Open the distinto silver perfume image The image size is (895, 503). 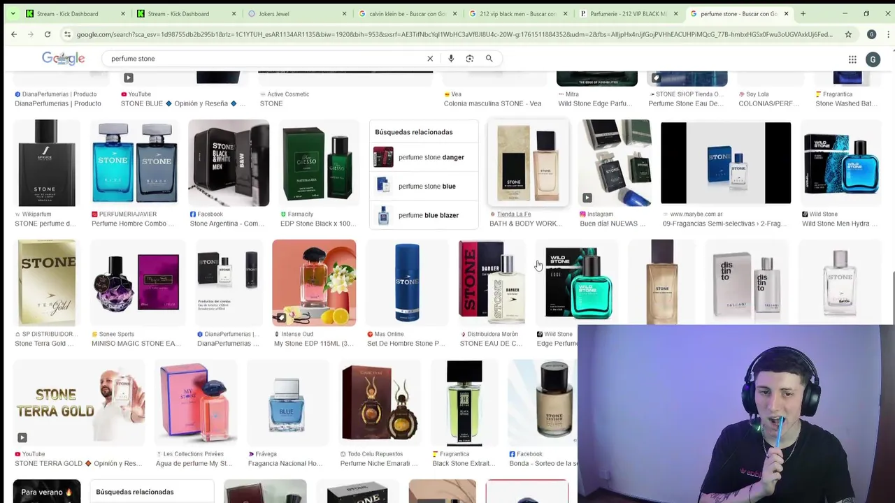coord(747,283)
